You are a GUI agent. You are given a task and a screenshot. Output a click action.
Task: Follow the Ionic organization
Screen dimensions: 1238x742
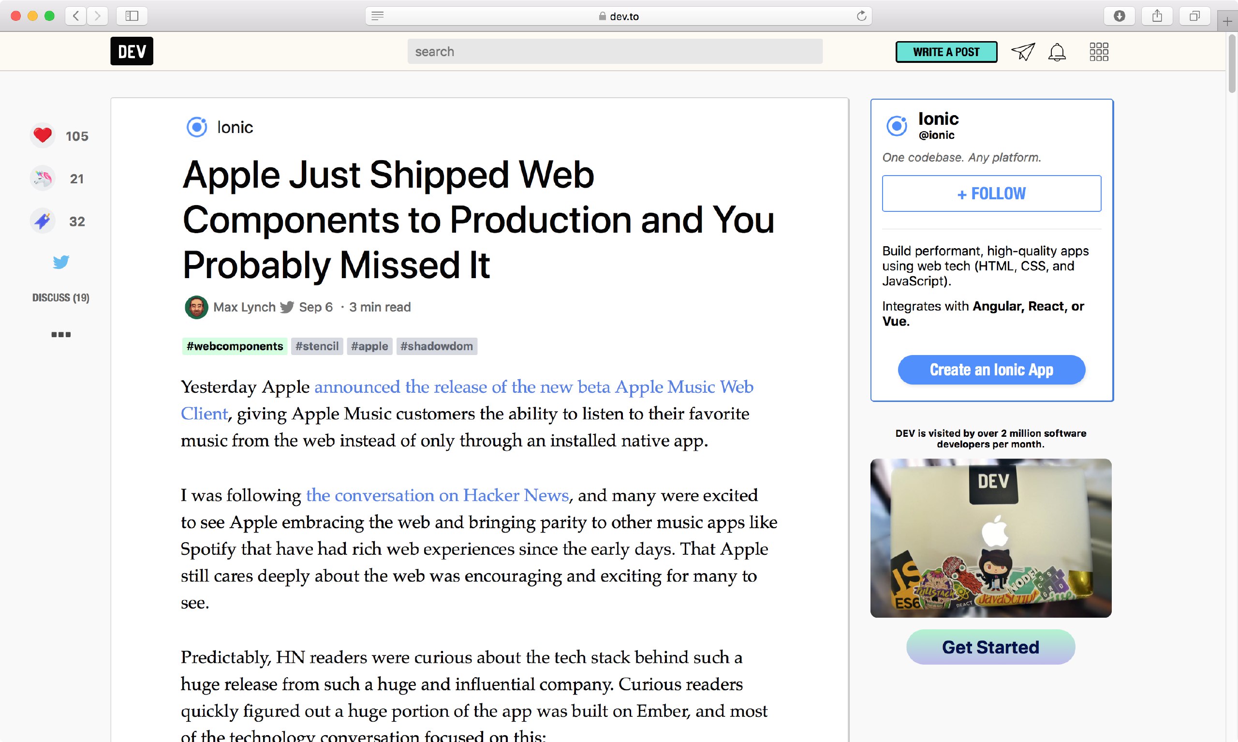point(991,193)
